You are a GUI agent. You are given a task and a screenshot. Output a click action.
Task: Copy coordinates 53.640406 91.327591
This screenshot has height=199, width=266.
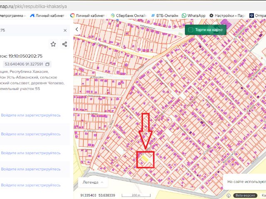click(48, 64)
